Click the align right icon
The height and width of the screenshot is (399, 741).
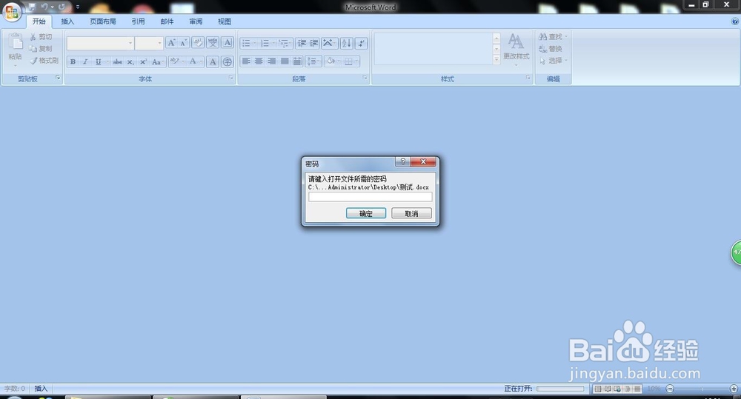pyautogui.click(x=272, y=61)
